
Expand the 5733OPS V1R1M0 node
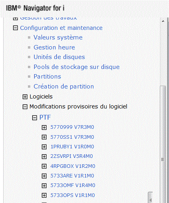tap(44, 195)
